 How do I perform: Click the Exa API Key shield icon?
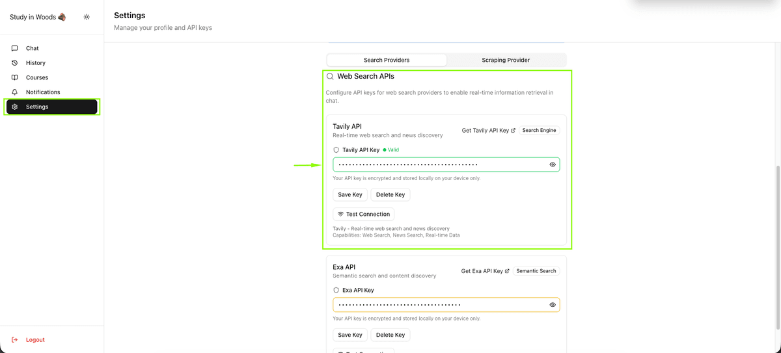(336, 290)
